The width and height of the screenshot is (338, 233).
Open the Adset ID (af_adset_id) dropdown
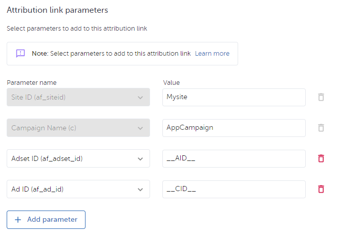78,158
